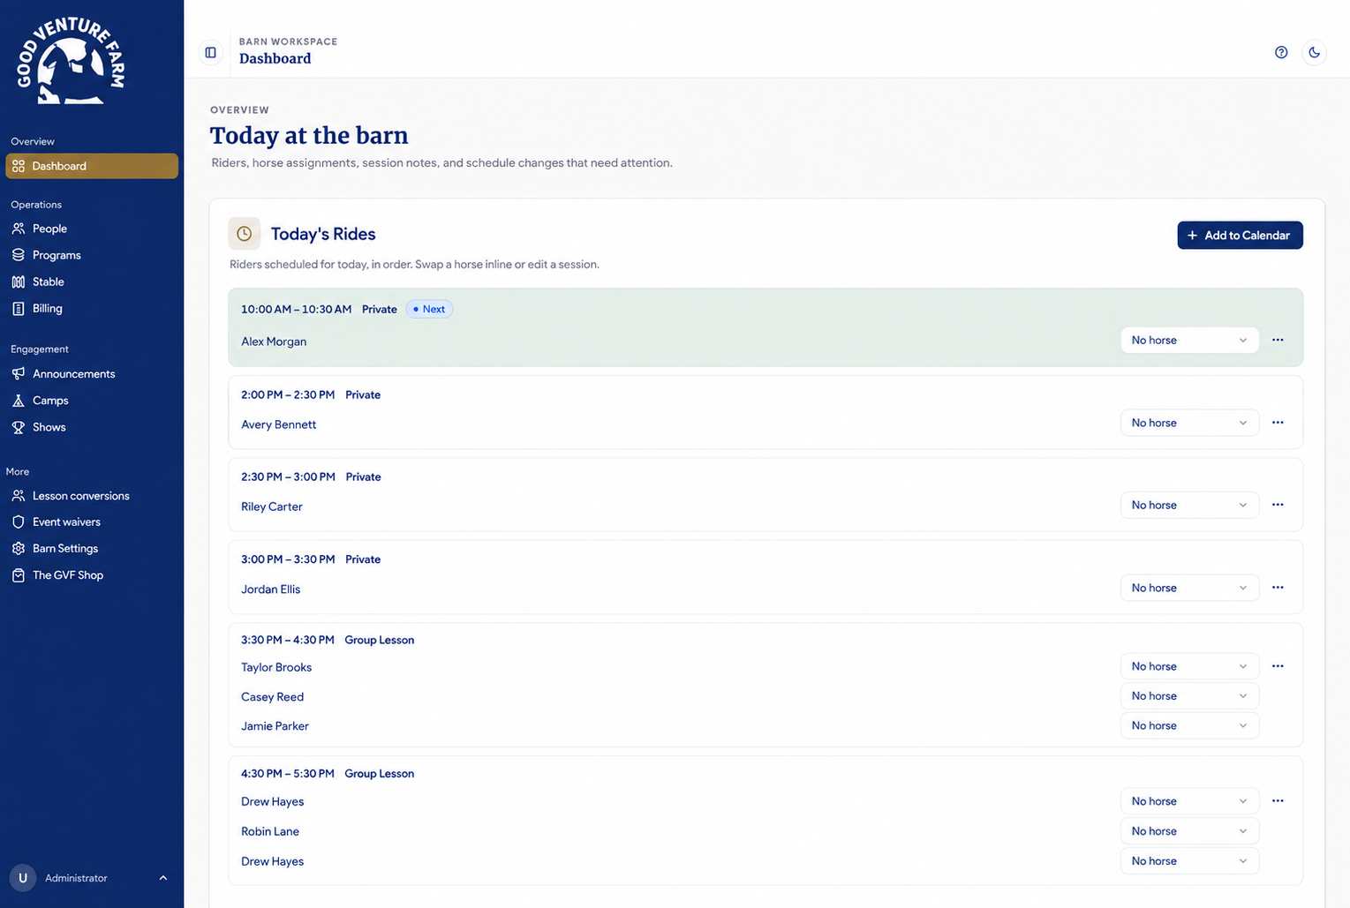1350x908 pixels.
Task: Click the clock icon beside Today's Rides
Action: pos(245,234)
